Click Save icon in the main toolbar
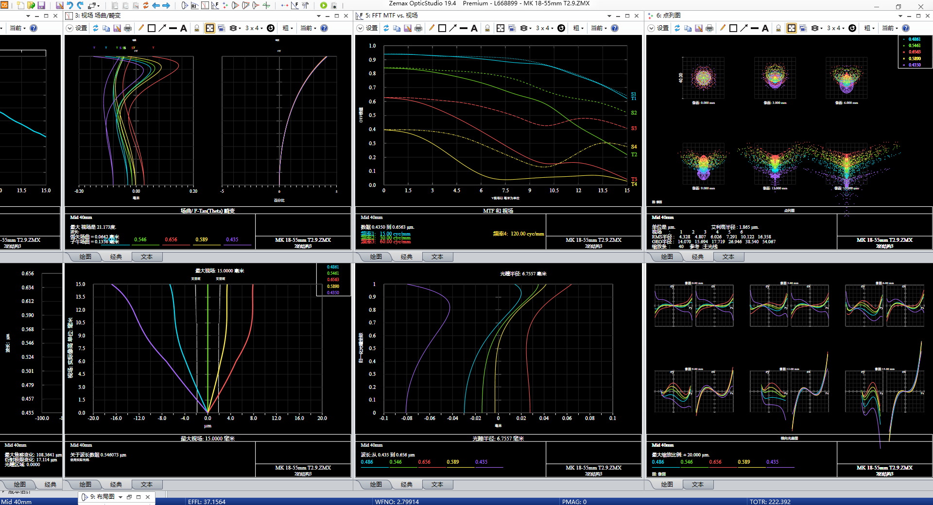 41,5
